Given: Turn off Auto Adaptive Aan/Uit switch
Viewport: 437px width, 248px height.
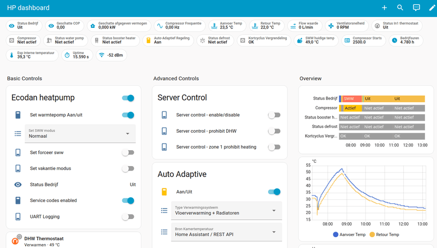Looking at the screenshot, I should tap(274, 192).
